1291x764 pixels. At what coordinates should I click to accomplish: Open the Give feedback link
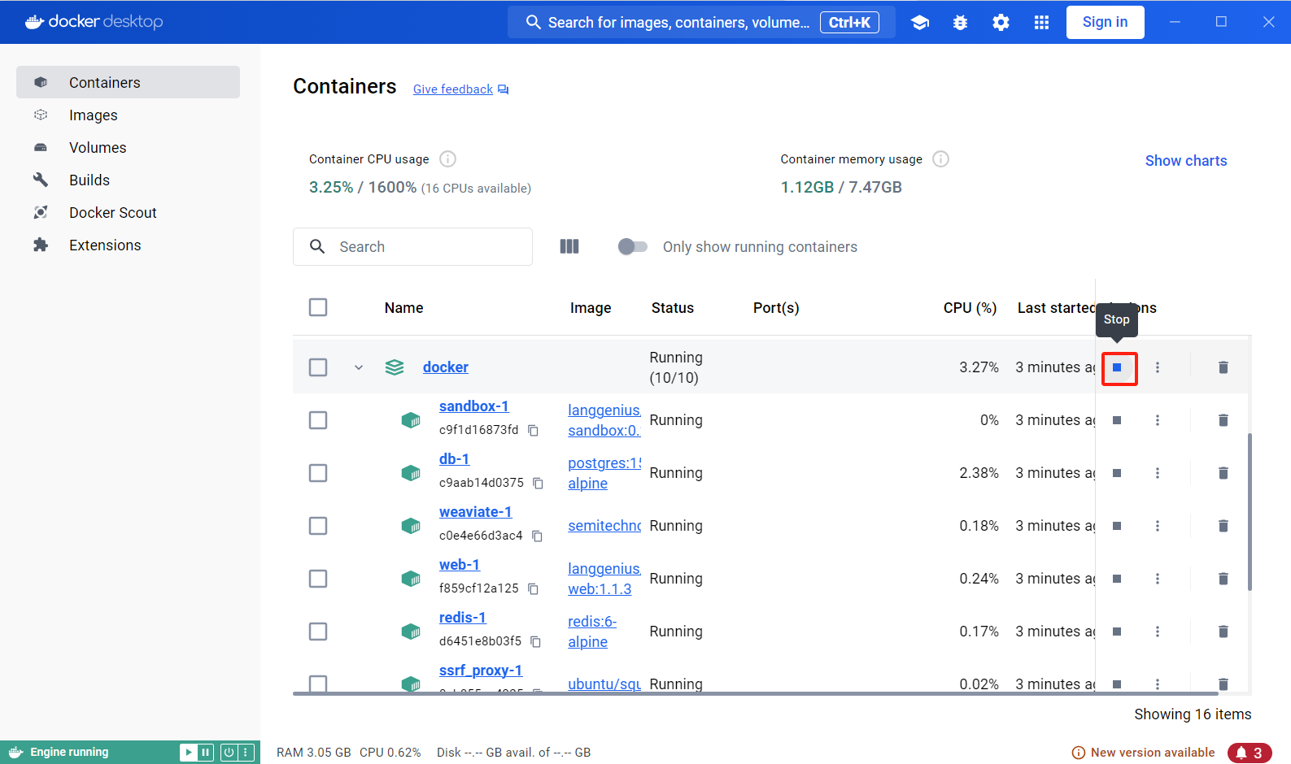click(x=460, y=89)
